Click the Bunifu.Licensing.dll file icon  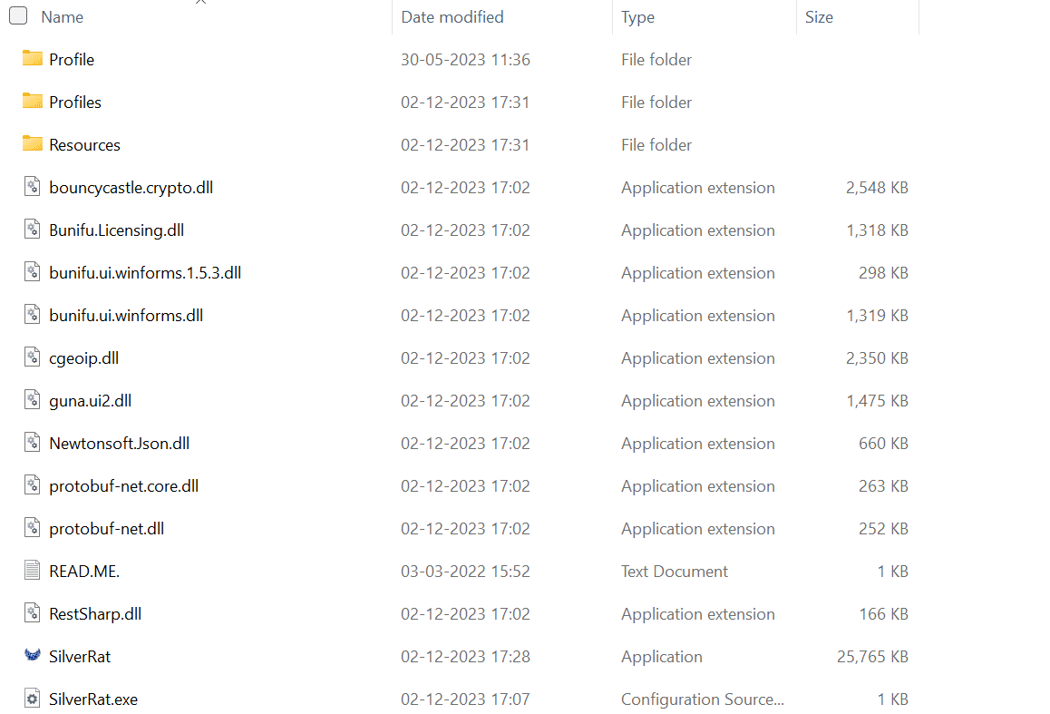point(32,229)
